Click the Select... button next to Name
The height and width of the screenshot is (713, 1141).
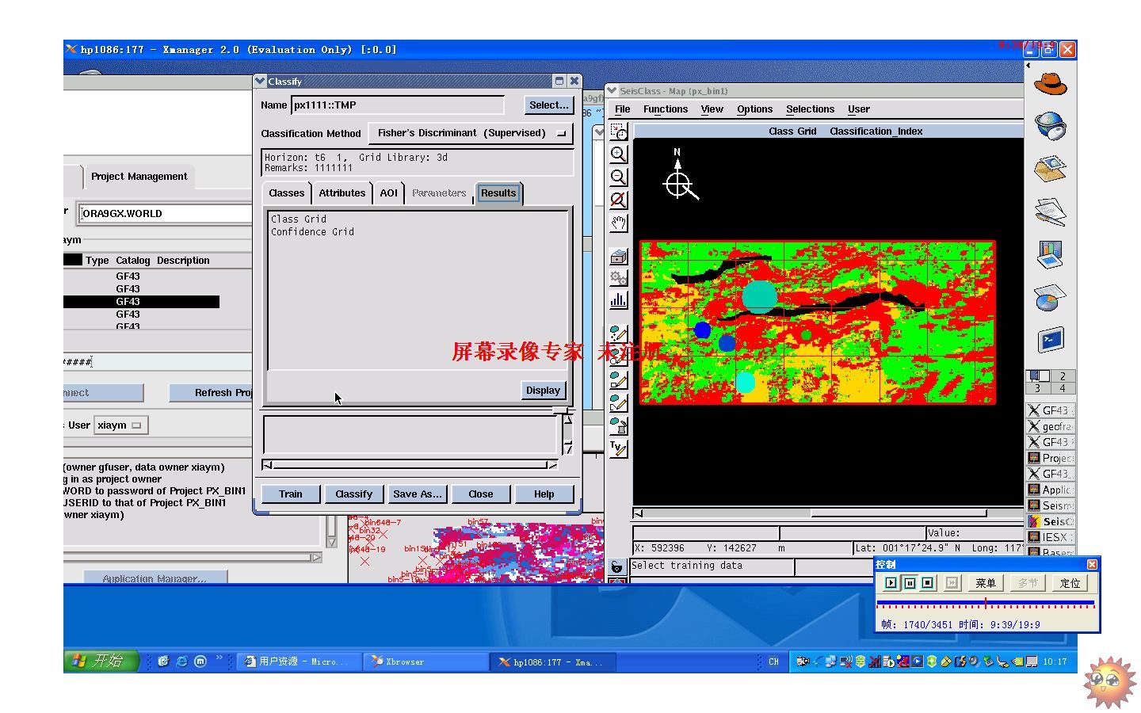point(548,105)
